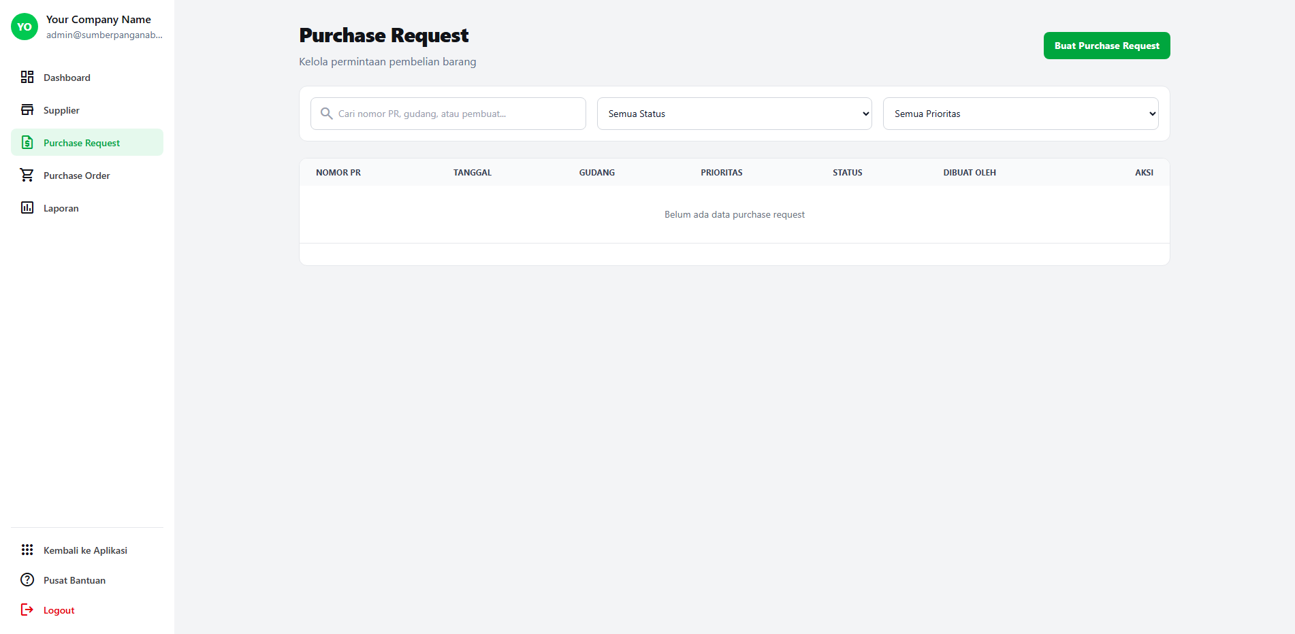This screenshot has width=1295, height=634.
Task: Select Laporan from the navigation menu
Action: coord(61,207)
